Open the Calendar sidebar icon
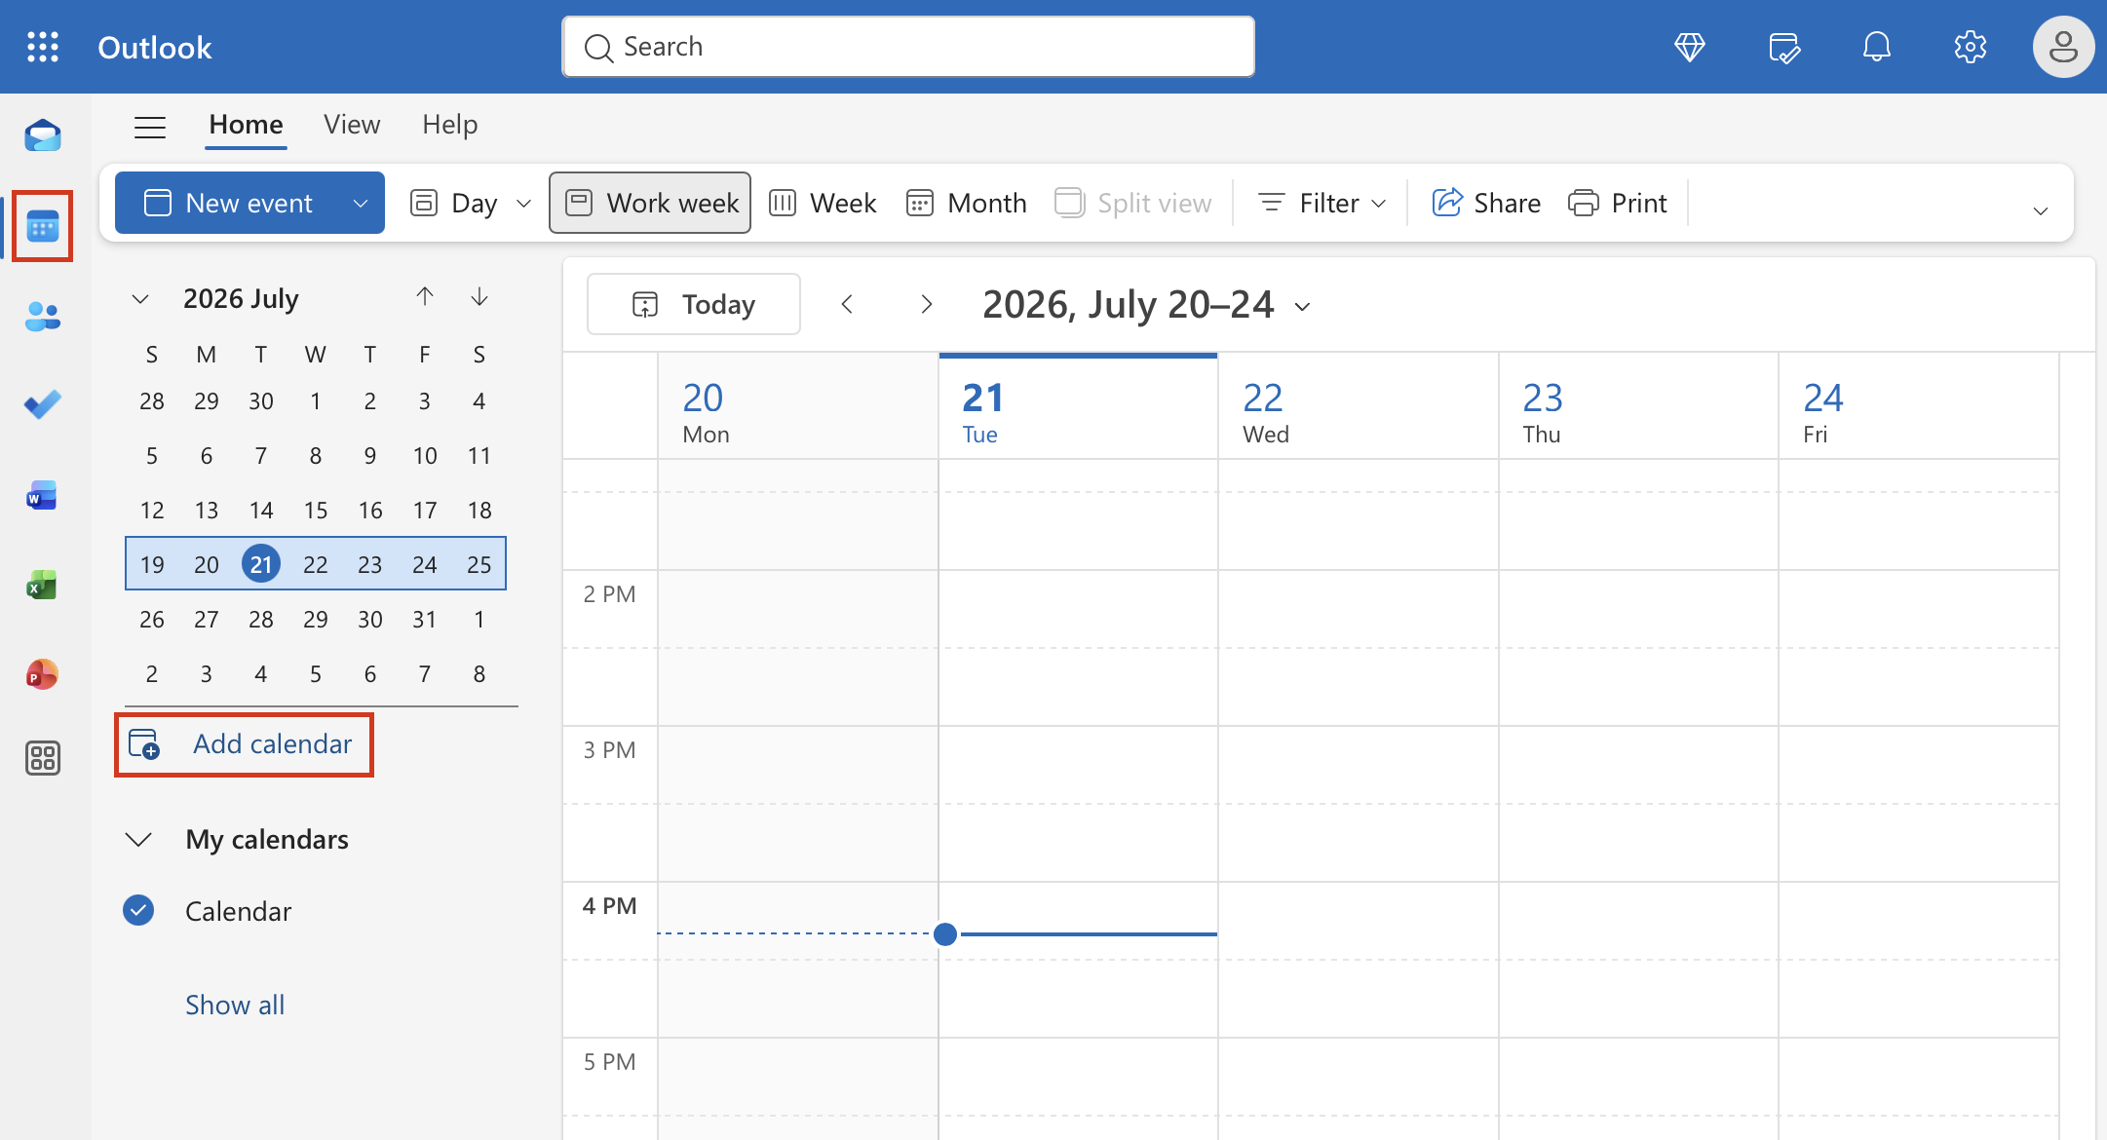Screen dimensions: 2107x1140 pos(43,227)
